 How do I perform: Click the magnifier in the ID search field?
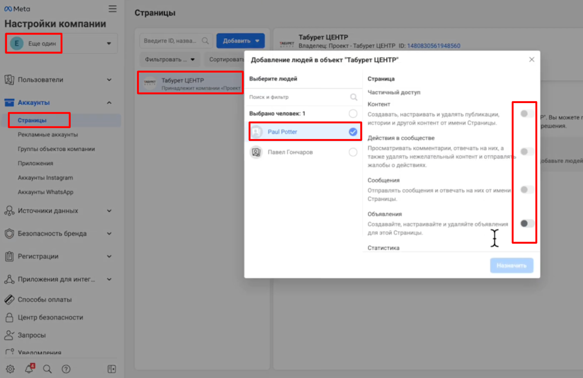pos(205,40)
